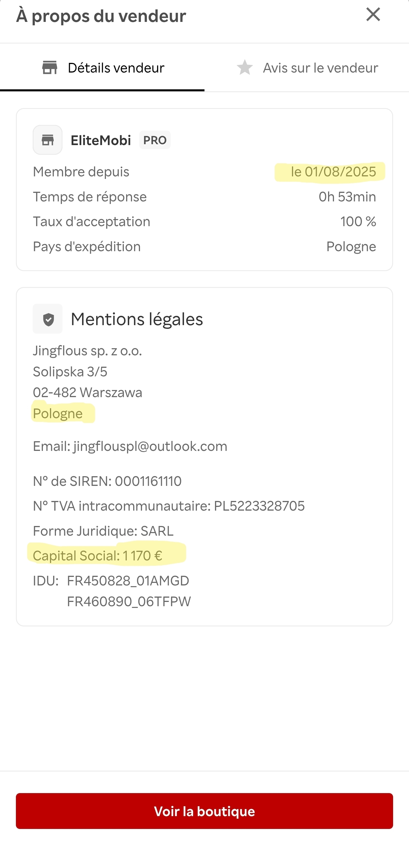Click the highlighted Capital Social line
Screen dimensions: 409x850
(98, 556)
